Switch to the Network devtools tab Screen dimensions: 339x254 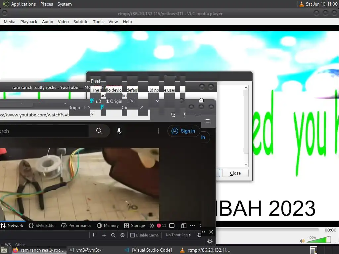[x=12, y=226]
